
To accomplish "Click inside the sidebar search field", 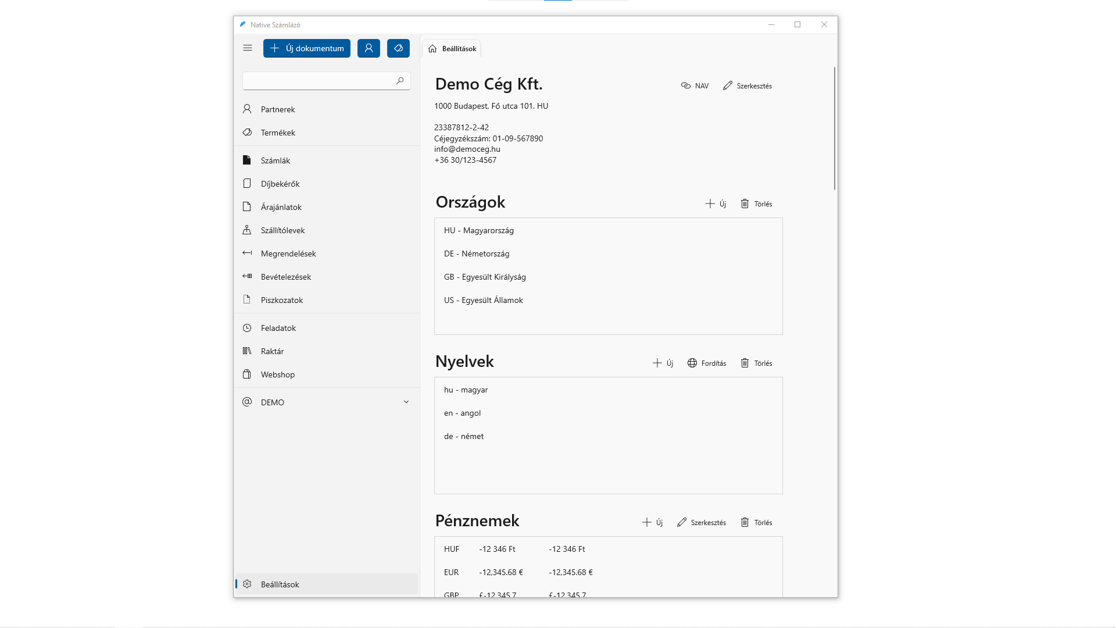I will tap(317, 81).
